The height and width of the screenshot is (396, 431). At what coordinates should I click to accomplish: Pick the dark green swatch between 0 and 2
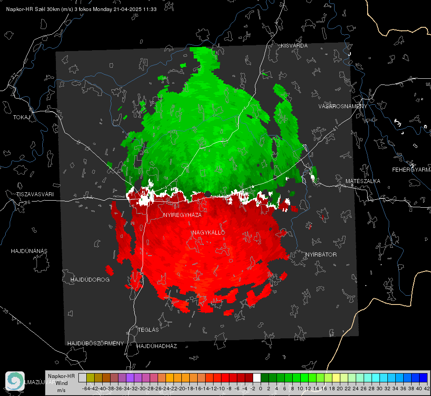point(265,378)
